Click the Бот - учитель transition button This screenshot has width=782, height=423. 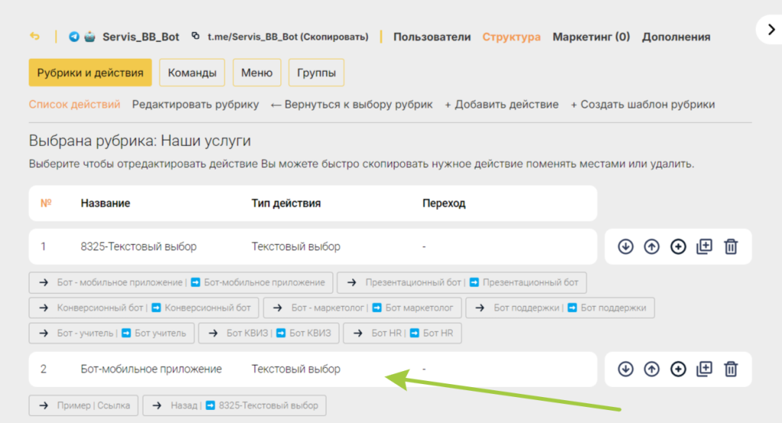point(111,333)
